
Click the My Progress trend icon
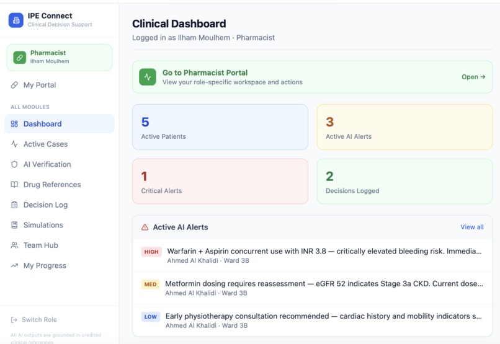14,265
